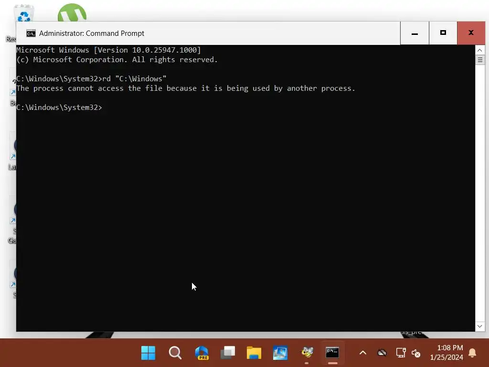Minimize the Command Prompt window
Screen dimensions: 489x367
click(415, 33)
